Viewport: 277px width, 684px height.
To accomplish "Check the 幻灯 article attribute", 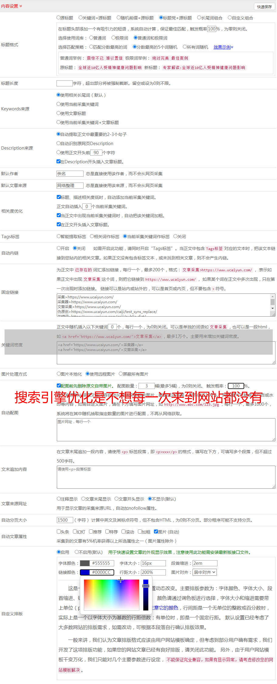I will tap(75, 532).
